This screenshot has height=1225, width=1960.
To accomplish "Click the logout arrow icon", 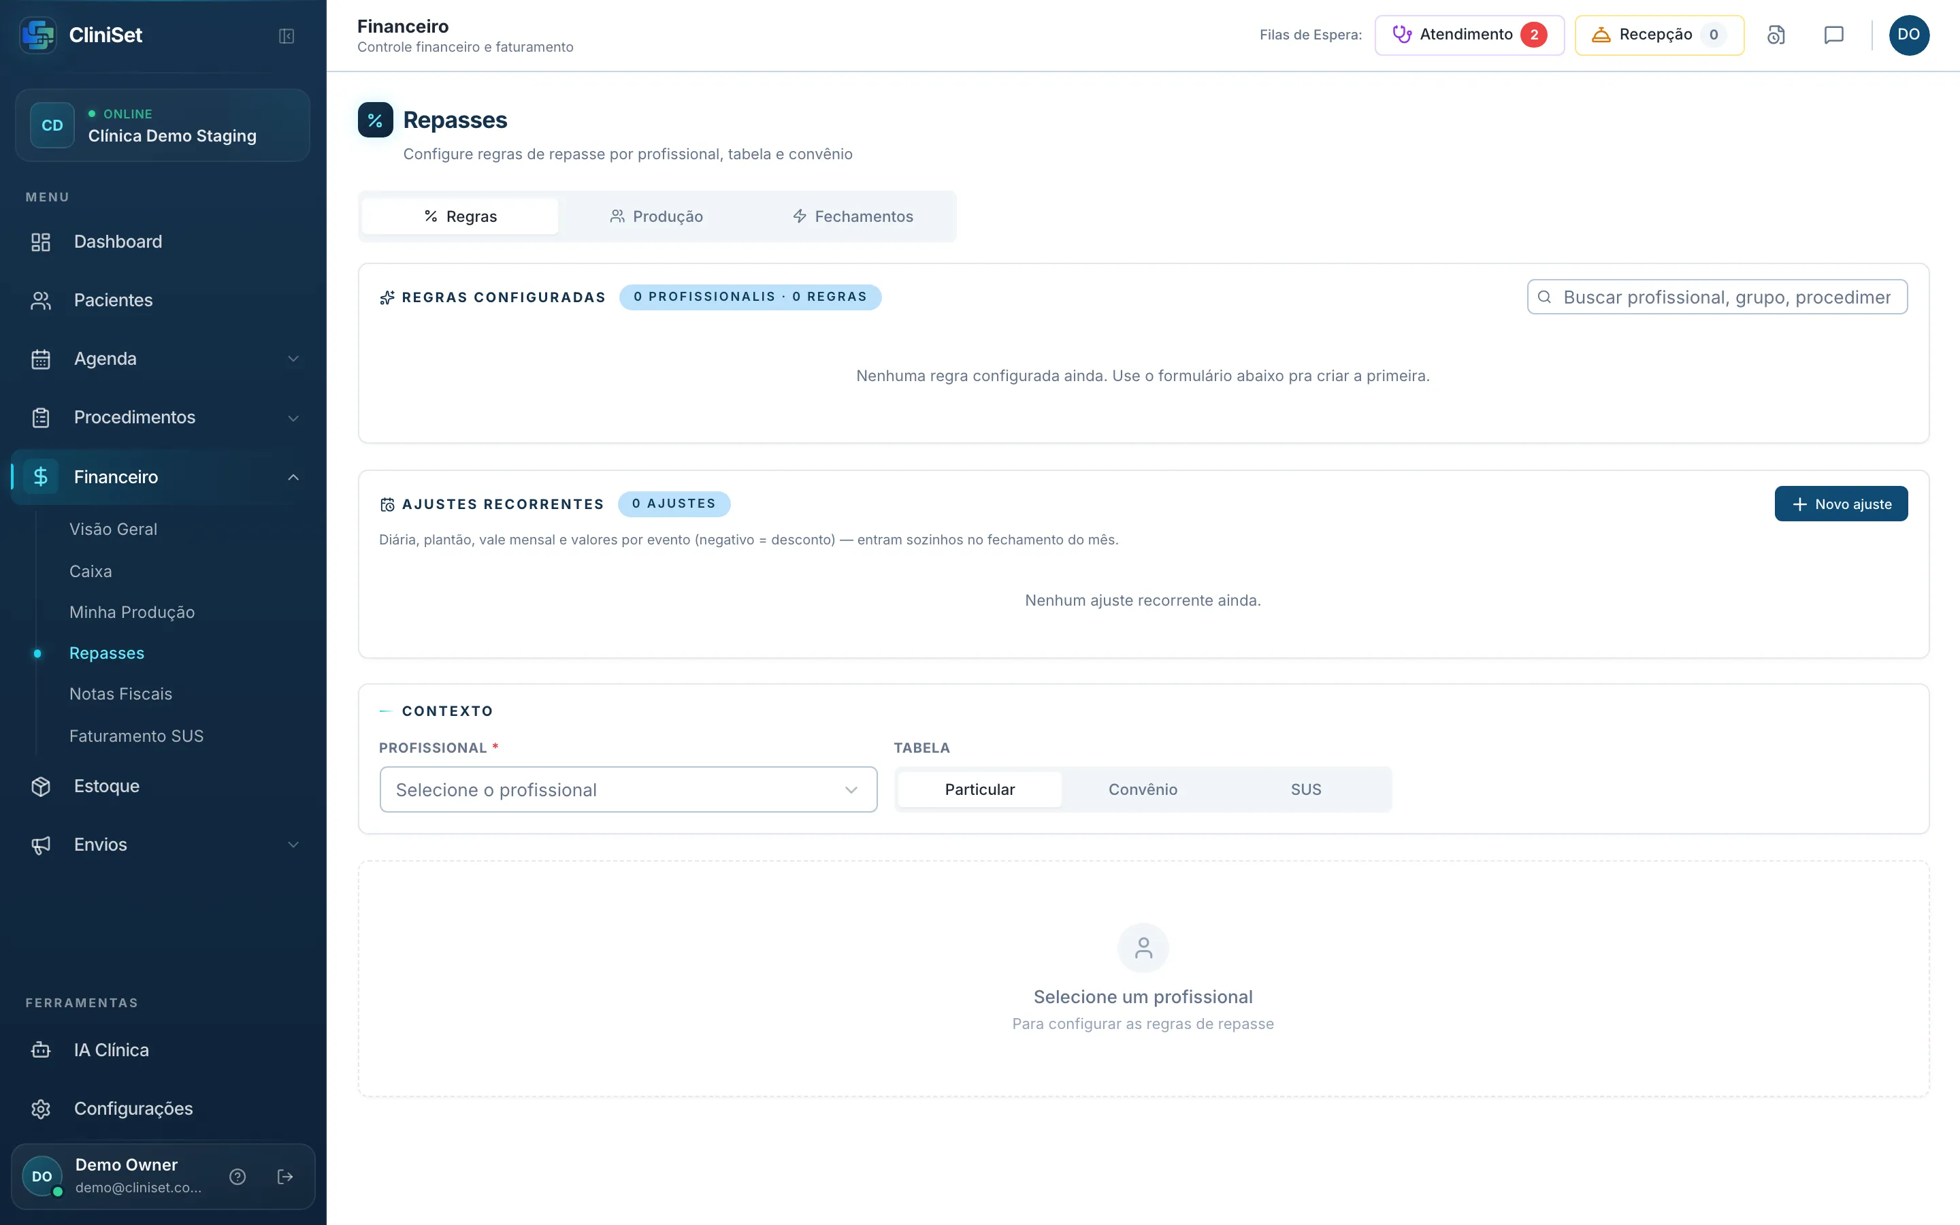I will coord(285,1177).
